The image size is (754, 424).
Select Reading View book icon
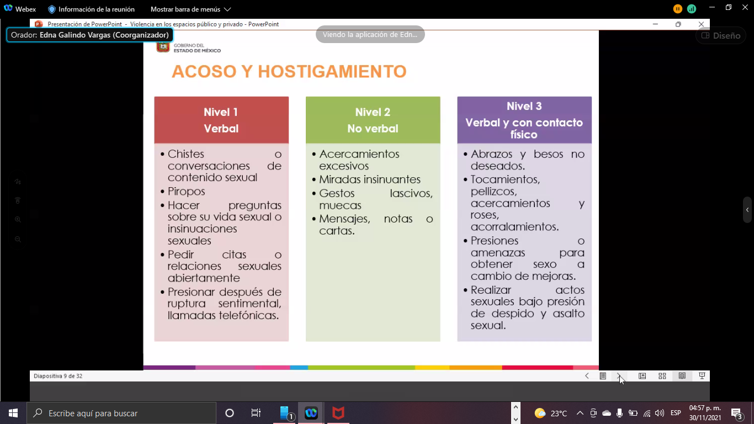pyautogui.click(x=682, y=376)
